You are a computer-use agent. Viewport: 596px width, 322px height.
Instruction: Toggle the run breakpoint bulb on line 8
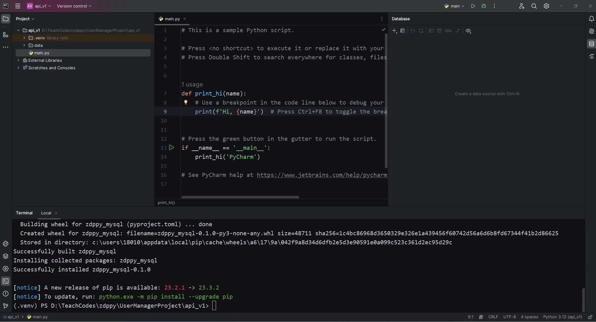[186, 103]
